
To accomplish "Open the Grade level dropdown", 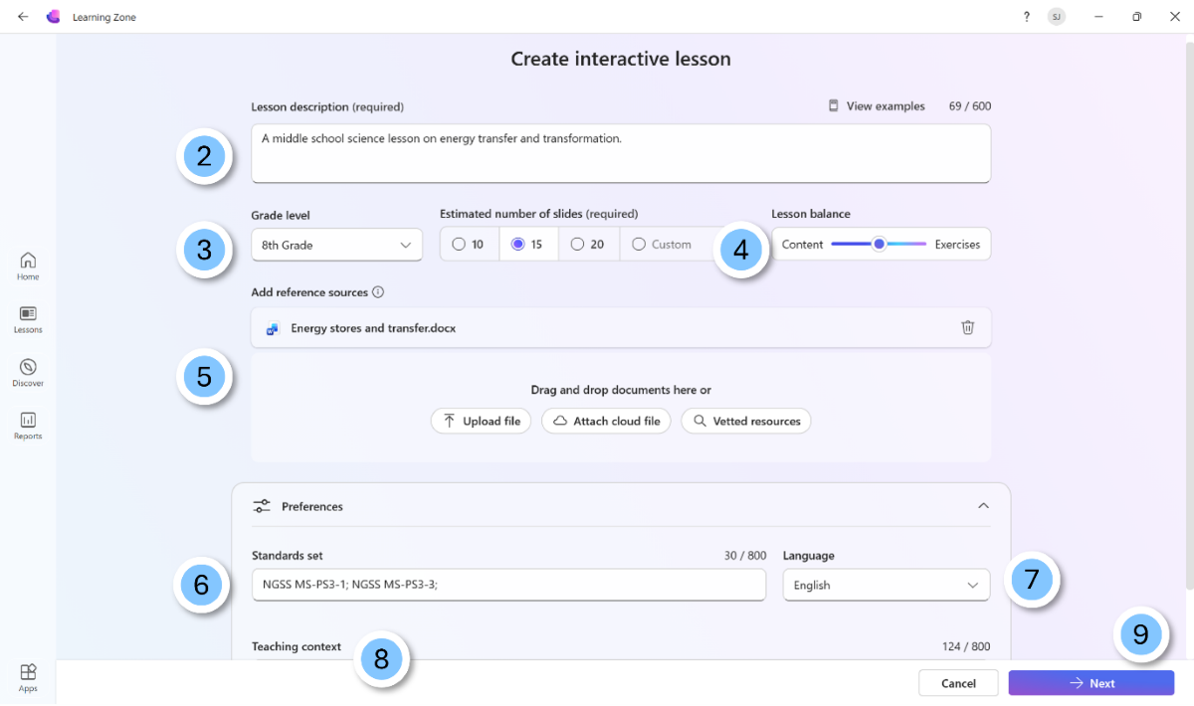I will pos(337,245).
